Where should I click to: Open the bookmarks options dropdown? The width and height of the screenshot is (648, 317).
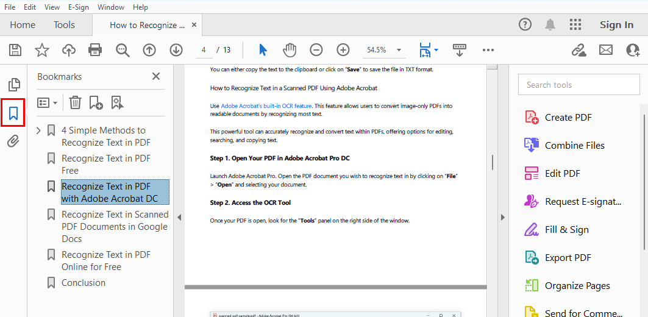tap(47, 102)
